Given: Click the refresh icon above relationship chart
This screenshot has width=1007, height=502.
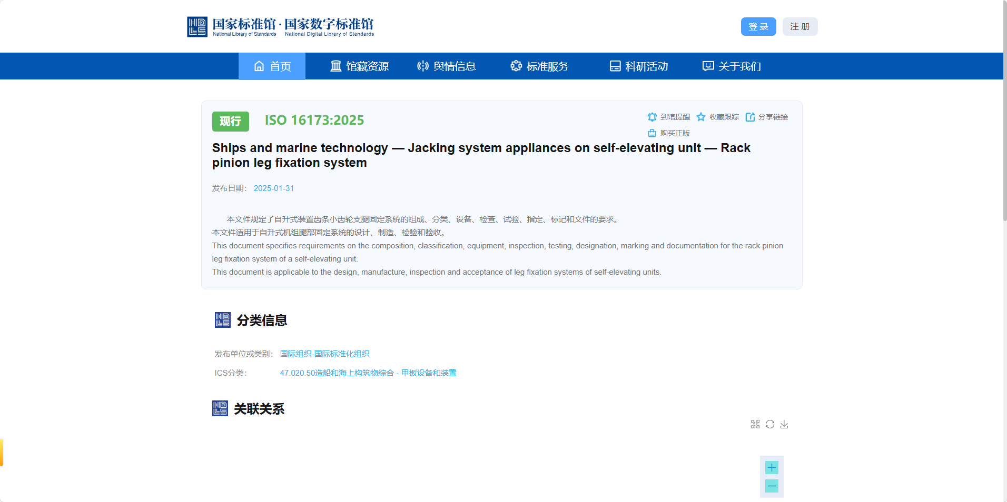Looking at the screenshot, I should click(x=770, y=424).
